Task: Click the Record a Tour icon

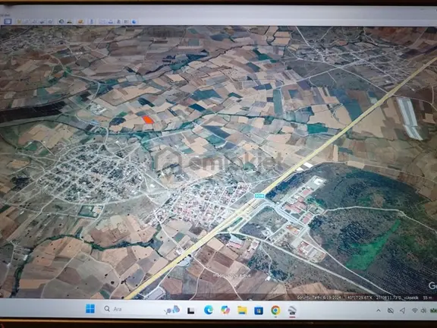Action: [50, 21]
